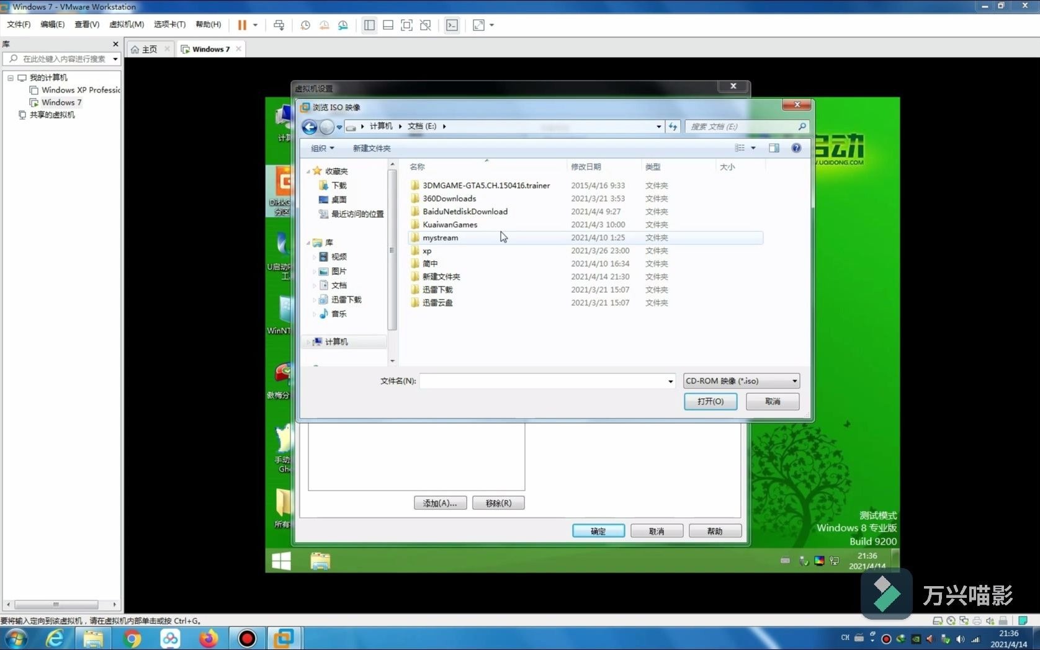
Task: Open the view options dropdown arrow
Action: (753, 148)
